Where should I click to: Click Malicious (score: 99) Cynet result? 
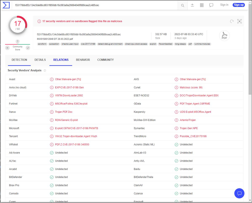point(191,87)
